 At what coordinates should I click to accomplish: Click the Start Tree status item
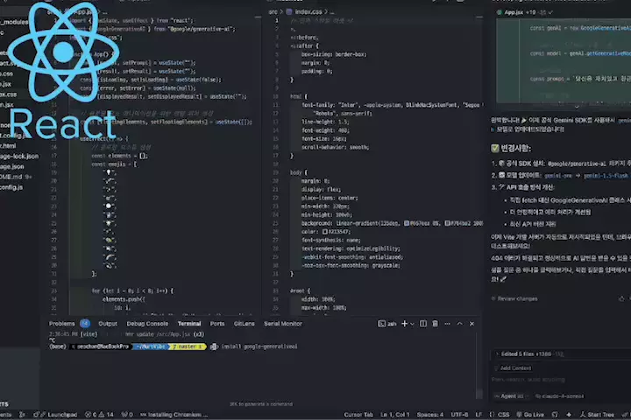[x=597, y=415]
